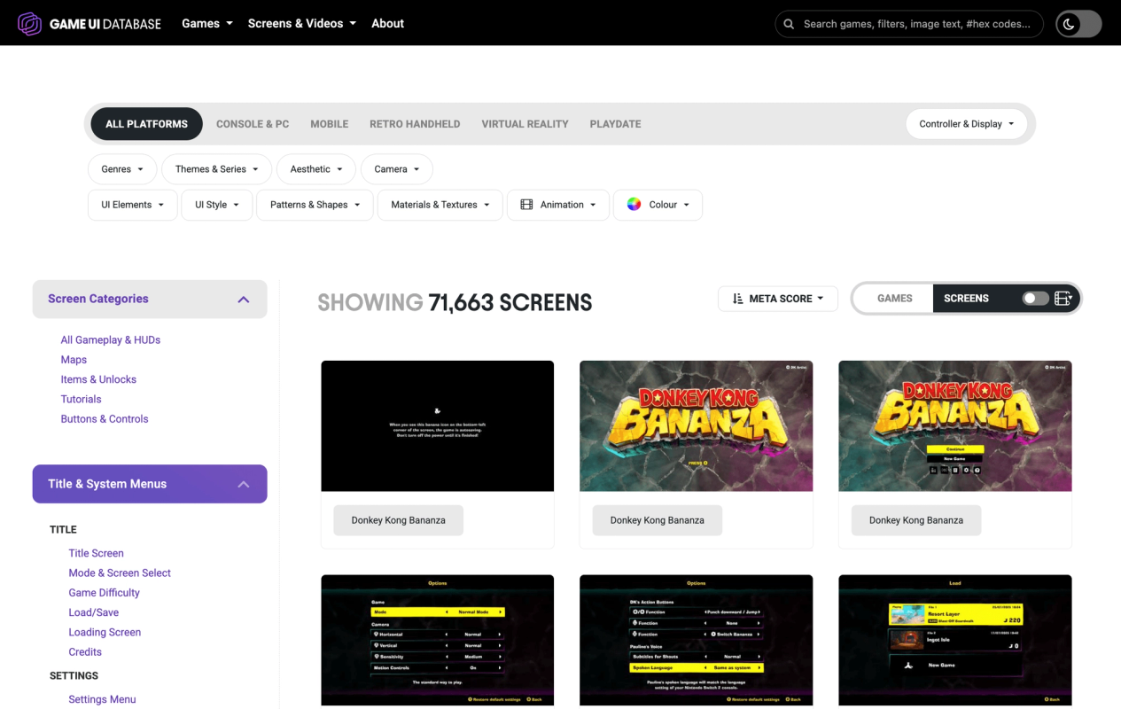Toggle the video-only switch beside Screens
Viewport: 1121px width, 709px height.
click(1035, 299)
